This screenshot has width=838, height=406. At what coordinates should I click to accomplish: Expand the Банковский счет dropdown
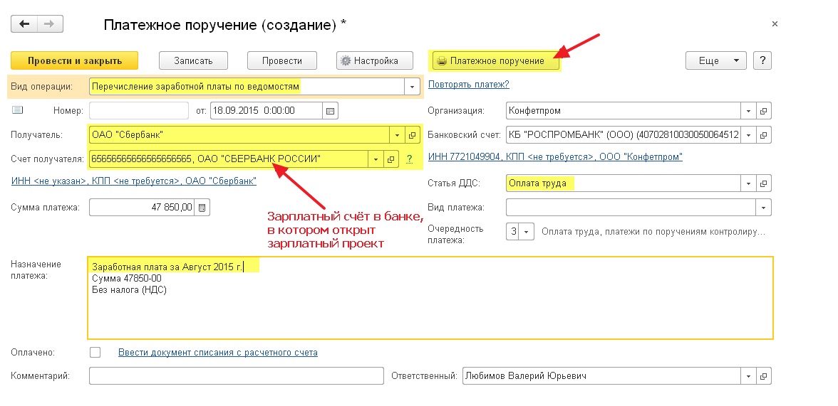[x=749, y=135]
